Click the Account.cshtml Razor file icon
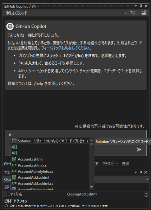Screen dimensions: 151x210 tap(14, 159)
